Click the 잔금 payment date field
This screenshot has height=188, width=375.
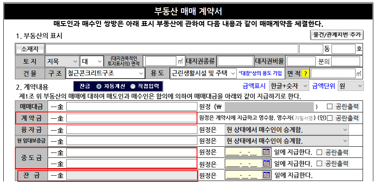point(244,175)
